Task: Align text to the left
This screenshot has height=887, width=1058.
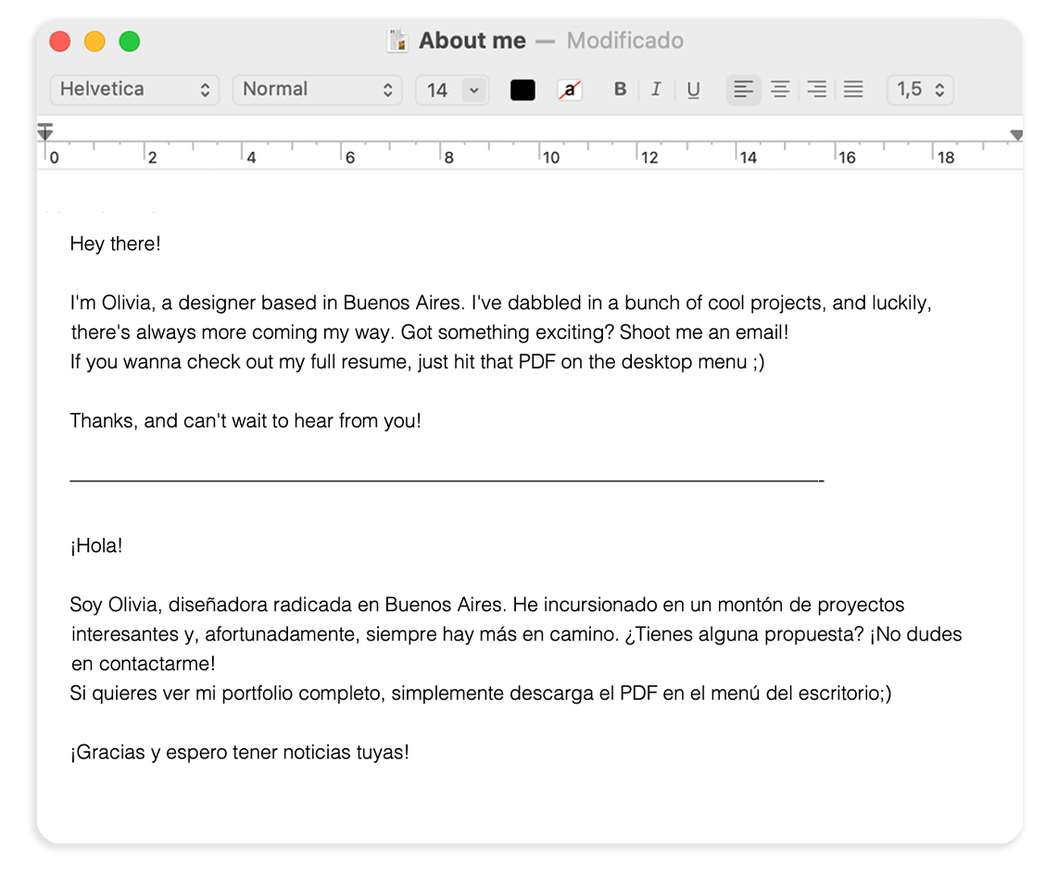Action: point(744,89)
